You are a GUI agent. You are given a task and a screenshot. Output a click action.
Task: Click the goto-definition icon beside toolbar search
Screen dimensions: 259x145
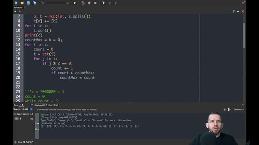tap(42, 3)
